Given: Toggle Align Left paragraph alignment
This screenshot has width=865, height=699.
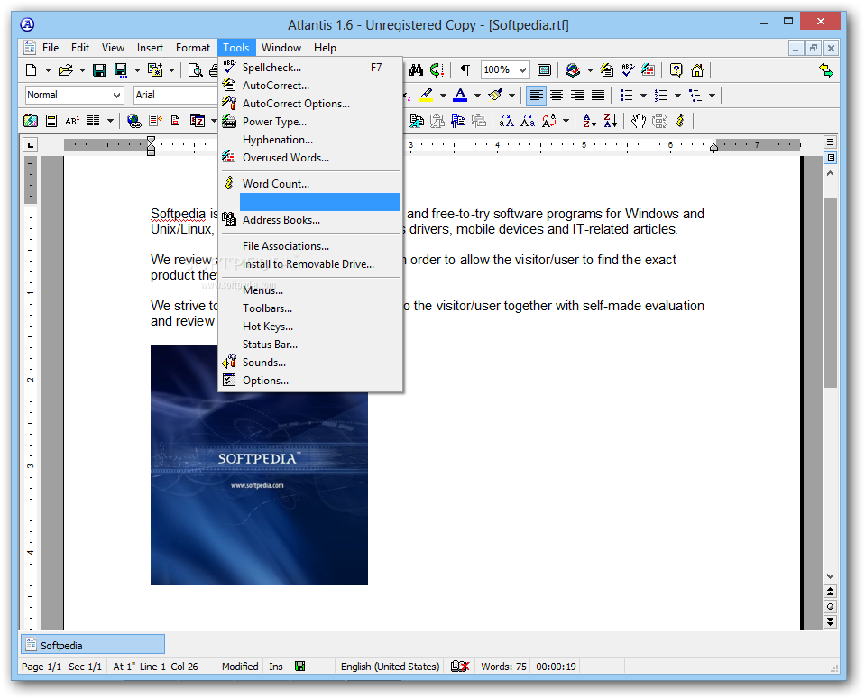Looking at the screenshot, I should 536,96.
